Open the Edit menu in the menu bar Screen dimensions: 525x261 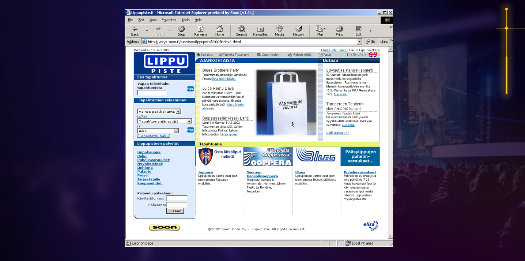[x=141, y=20]
